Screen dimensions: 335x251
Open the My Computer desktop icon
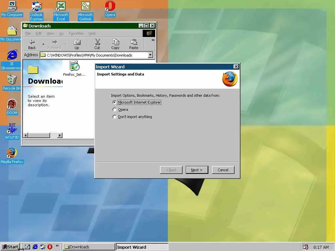click(x=12, y=9)
